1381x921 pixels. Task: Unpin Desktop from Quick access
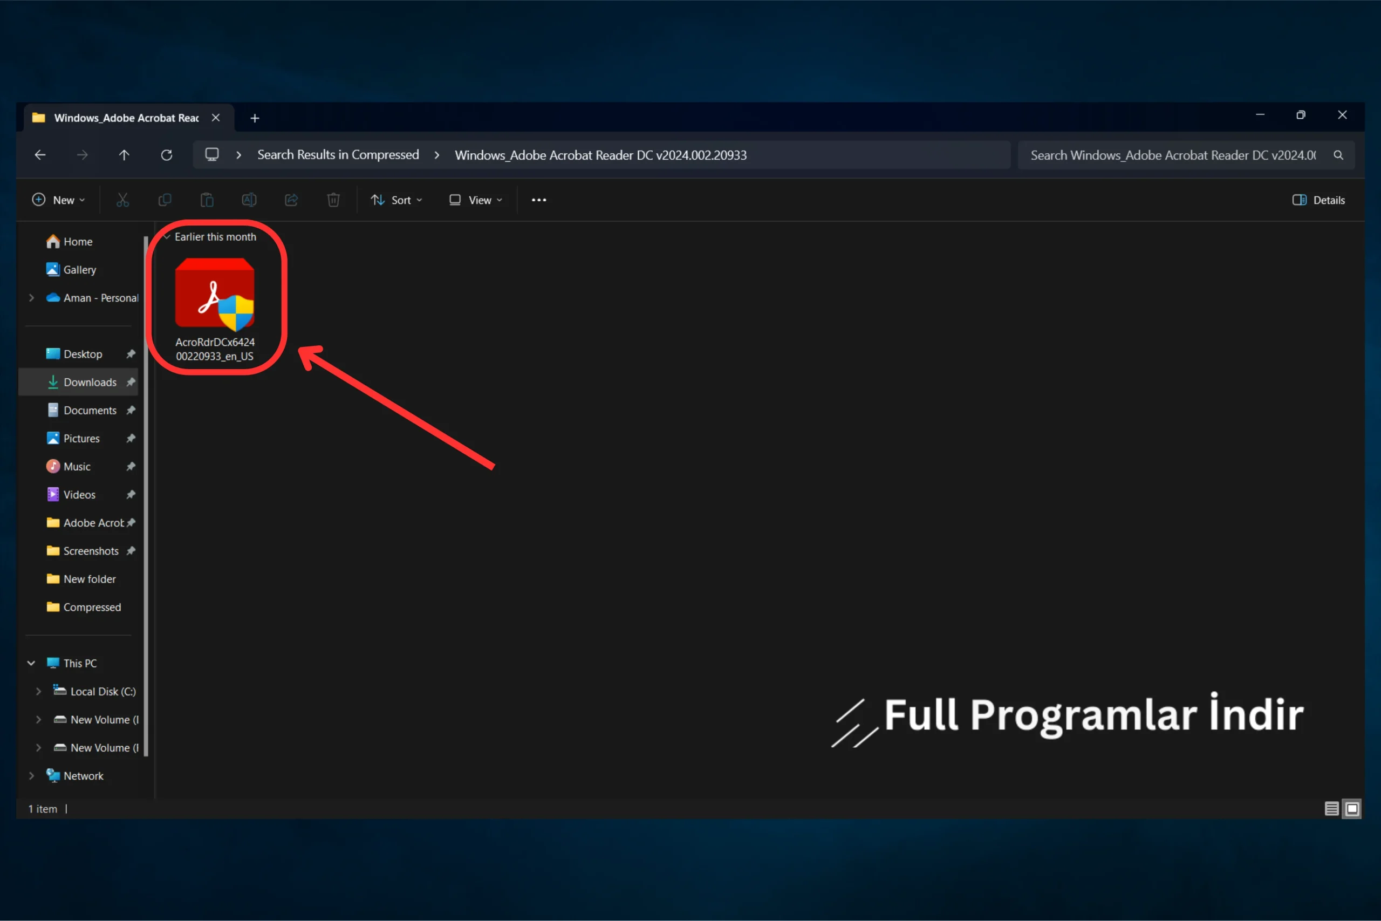coord(131,354)
